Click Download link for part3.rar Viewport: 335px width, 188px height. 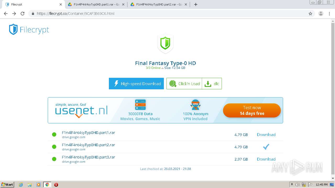point(266,159)
